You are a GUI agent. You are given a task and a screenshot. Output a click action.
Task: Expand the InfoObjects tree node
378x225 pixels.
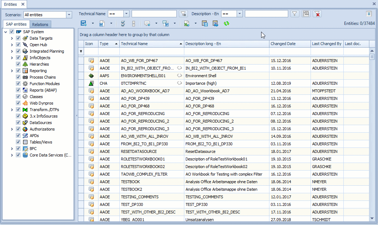[12, 58]
